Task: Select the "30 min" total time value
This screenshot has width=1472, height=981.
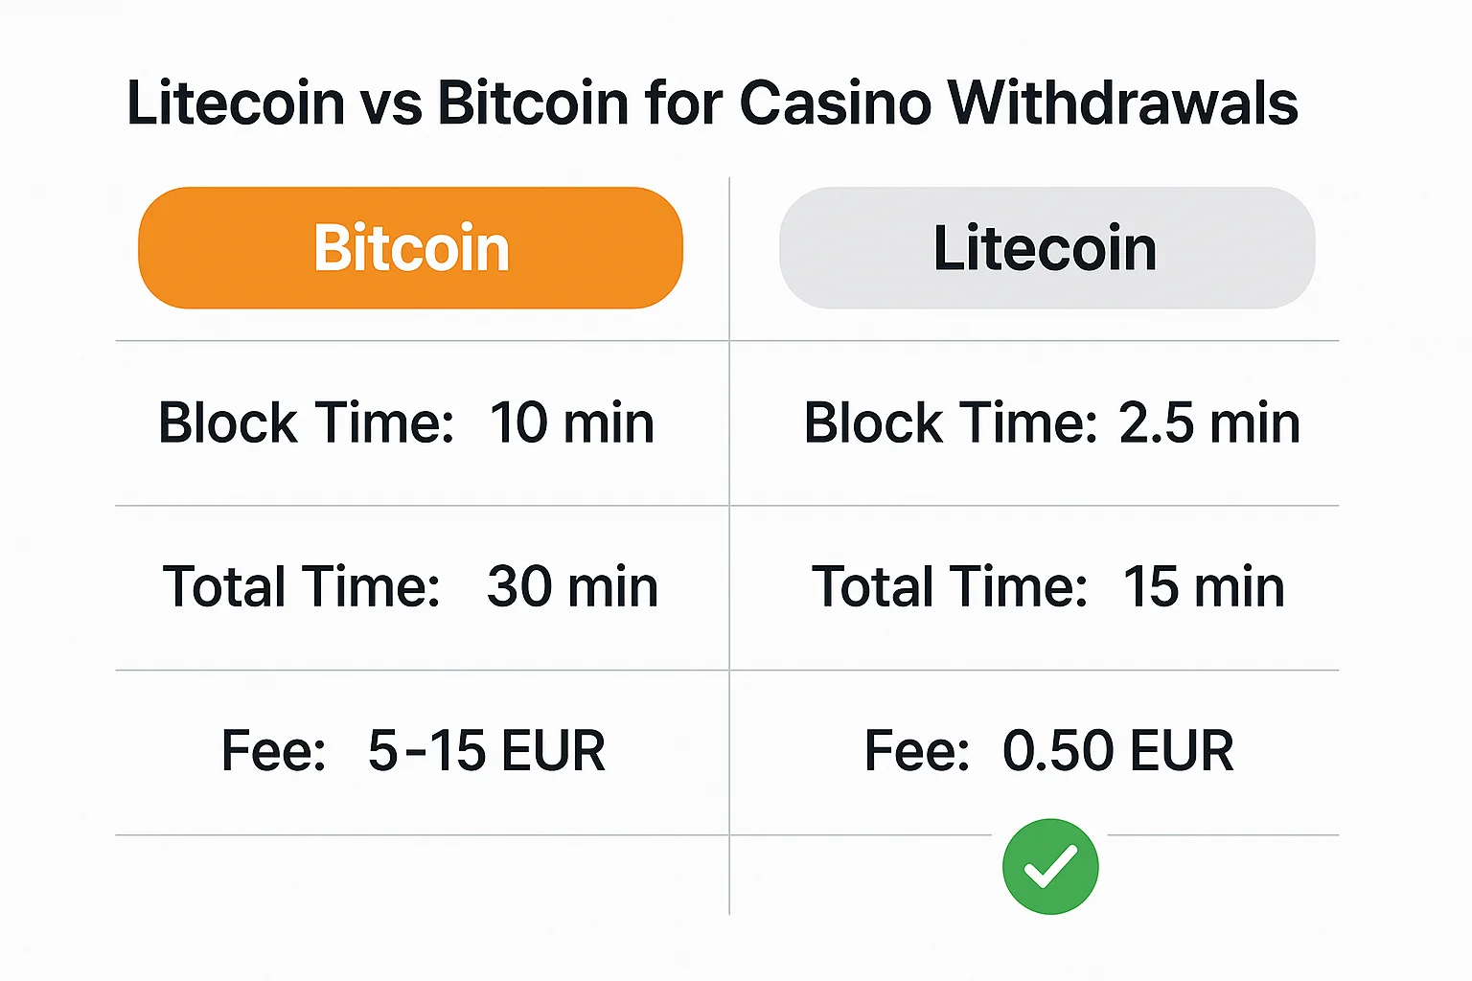Action: click(x=572, y=586)
